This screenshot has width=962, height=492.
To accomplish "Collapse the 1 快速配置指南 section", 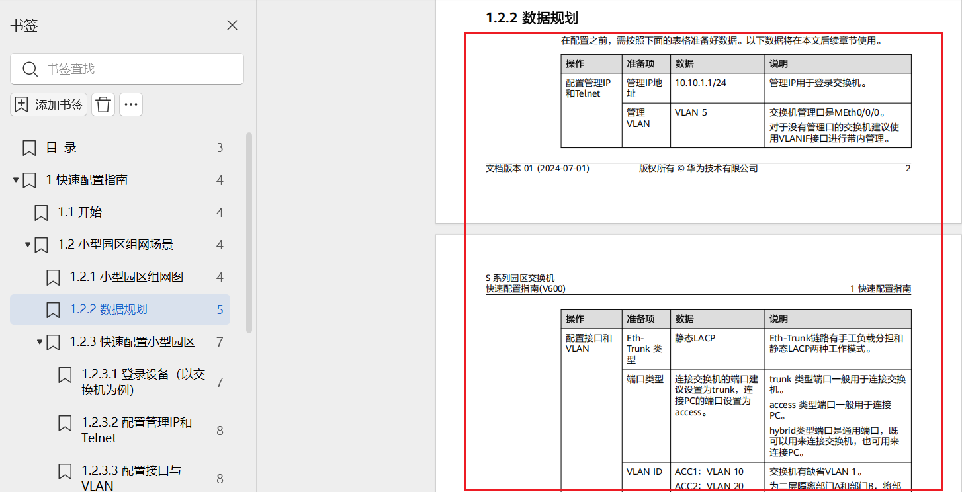I will tap(16, 179).
